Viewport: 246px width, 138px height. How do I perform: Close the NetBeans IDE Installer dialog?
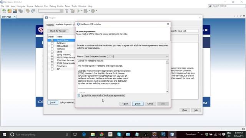coord(168,24)
